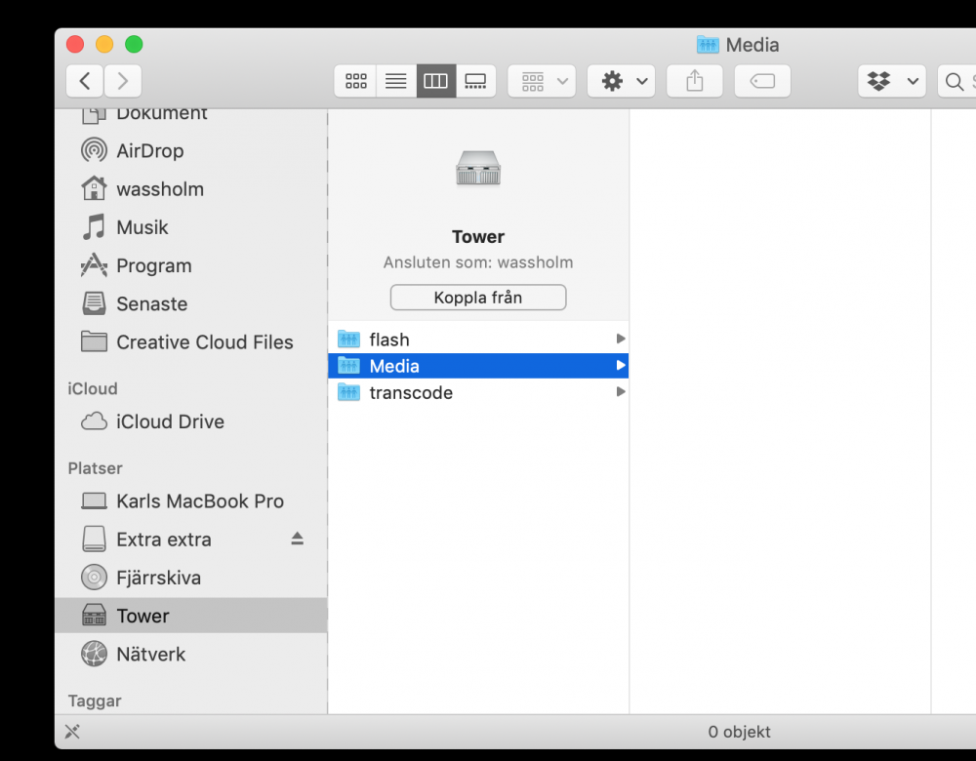Minimize the Finder window

point(104,44)
